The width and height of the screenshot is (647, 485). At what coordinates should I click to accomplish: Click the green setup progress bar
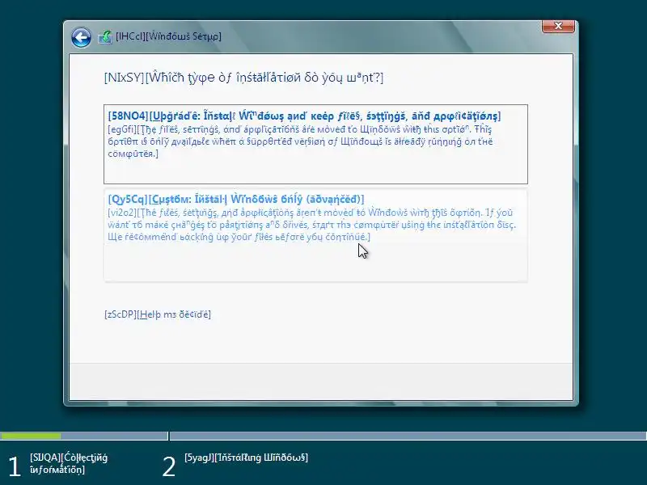[x=31, y=436]
